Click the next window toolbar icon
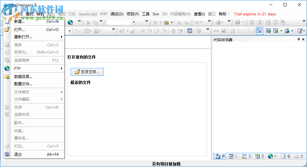Viewport: 307px width, 167px height. point(259,23)
